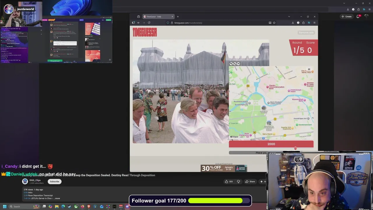Open the extensions puzzle icon
Screen dimensions: 373x210
[303, 23]
